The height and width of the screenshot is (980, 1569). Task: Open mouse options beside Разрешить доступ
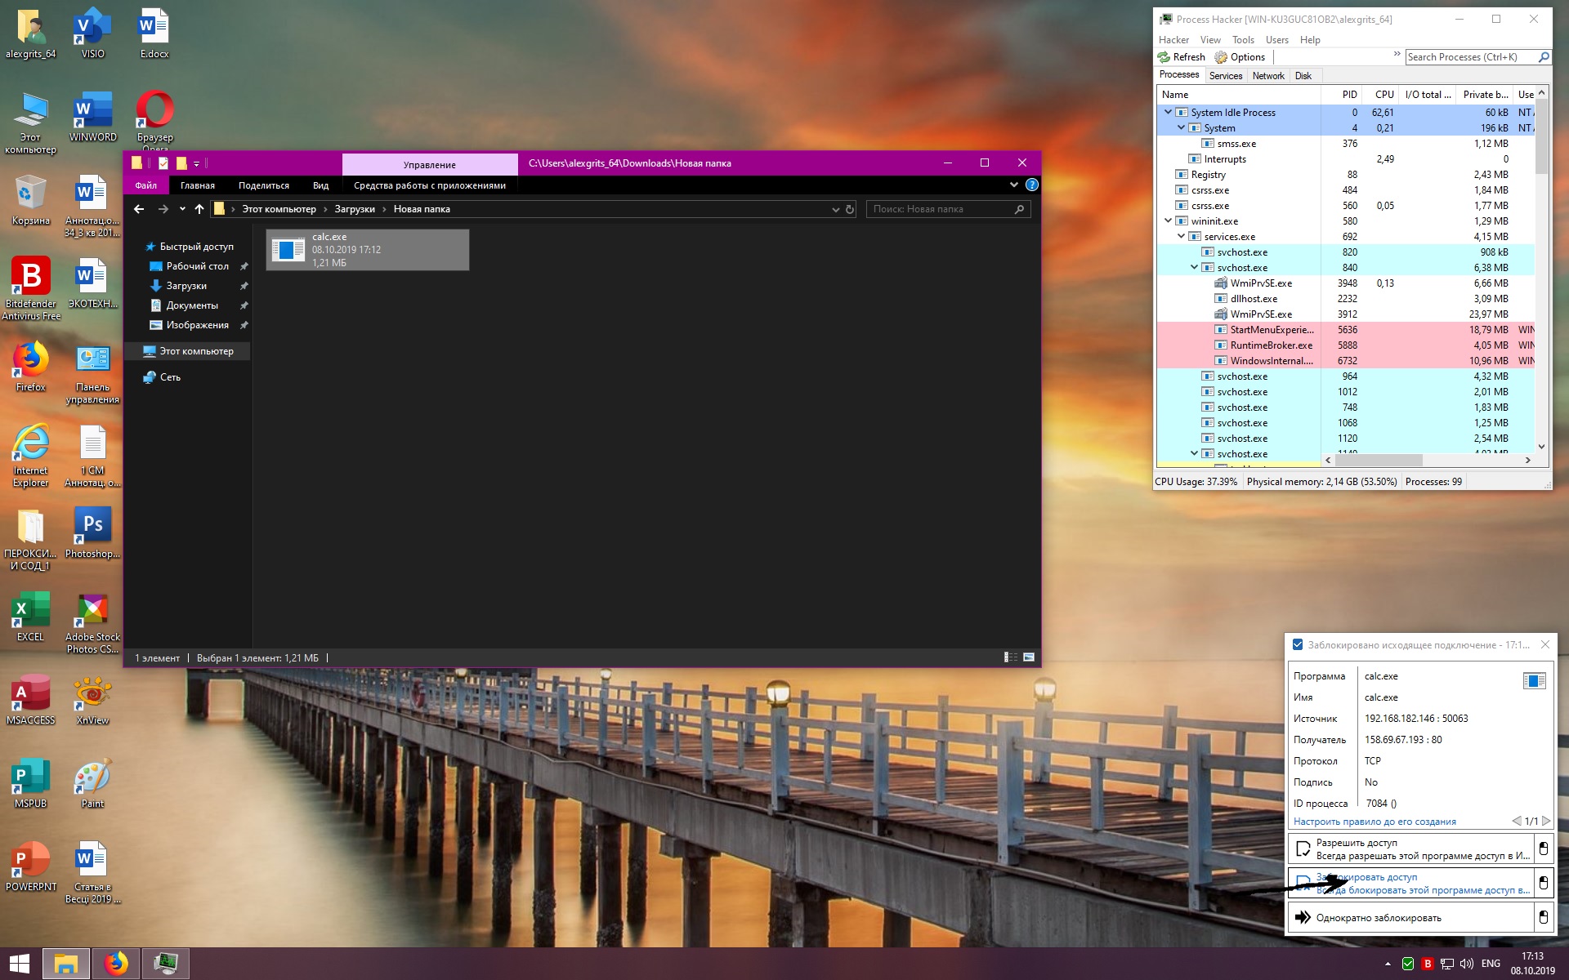[1543, 849]
